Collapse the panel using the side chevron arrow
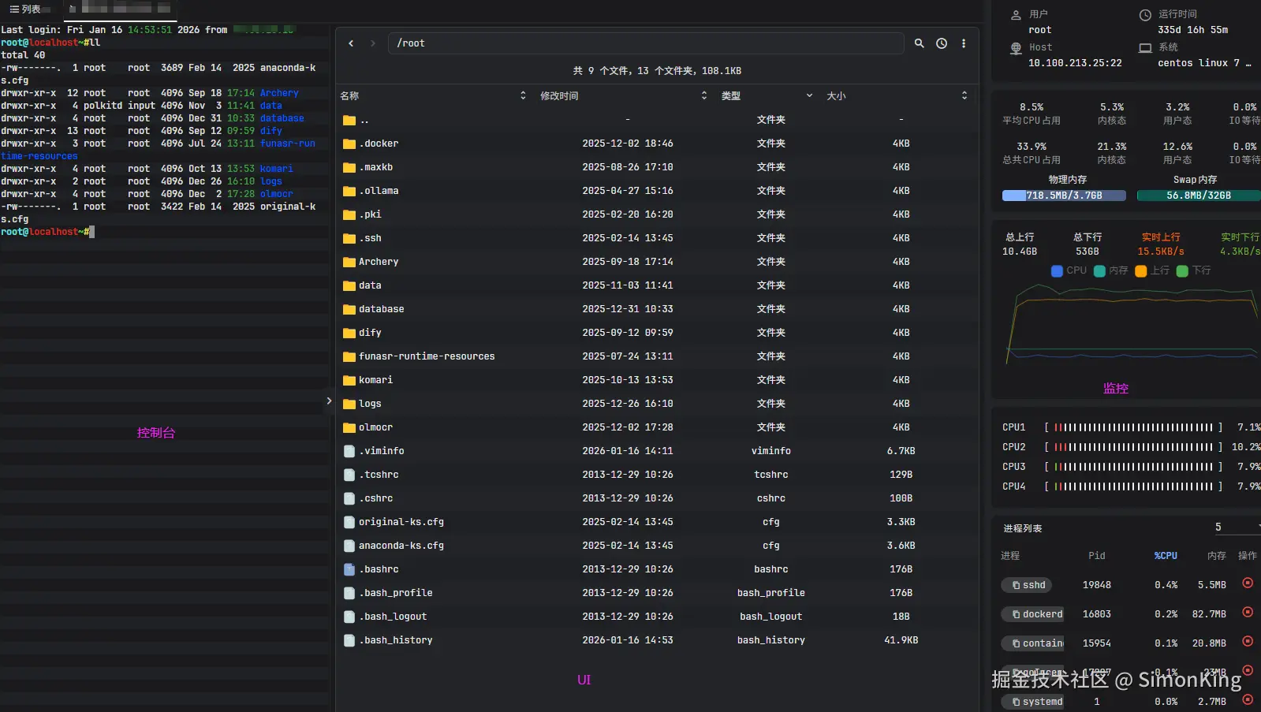Image resolution: width=1261 pixels, height=712 pixels. pos(329,401)
